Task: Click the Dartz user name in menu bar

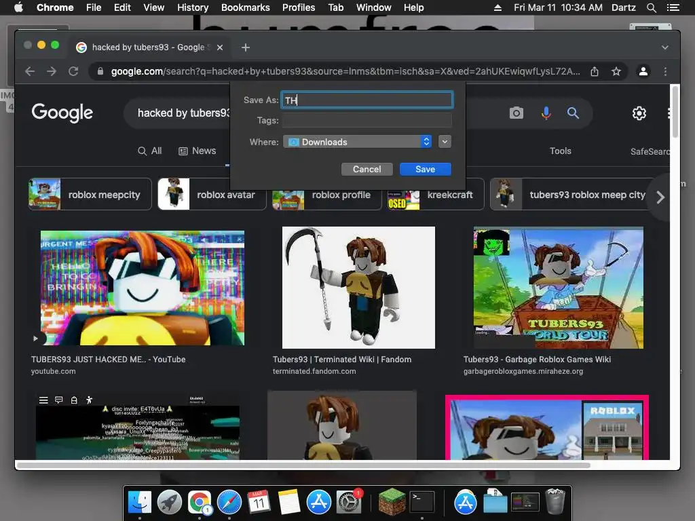Action: pyautogui.click(x=623, y=7)
